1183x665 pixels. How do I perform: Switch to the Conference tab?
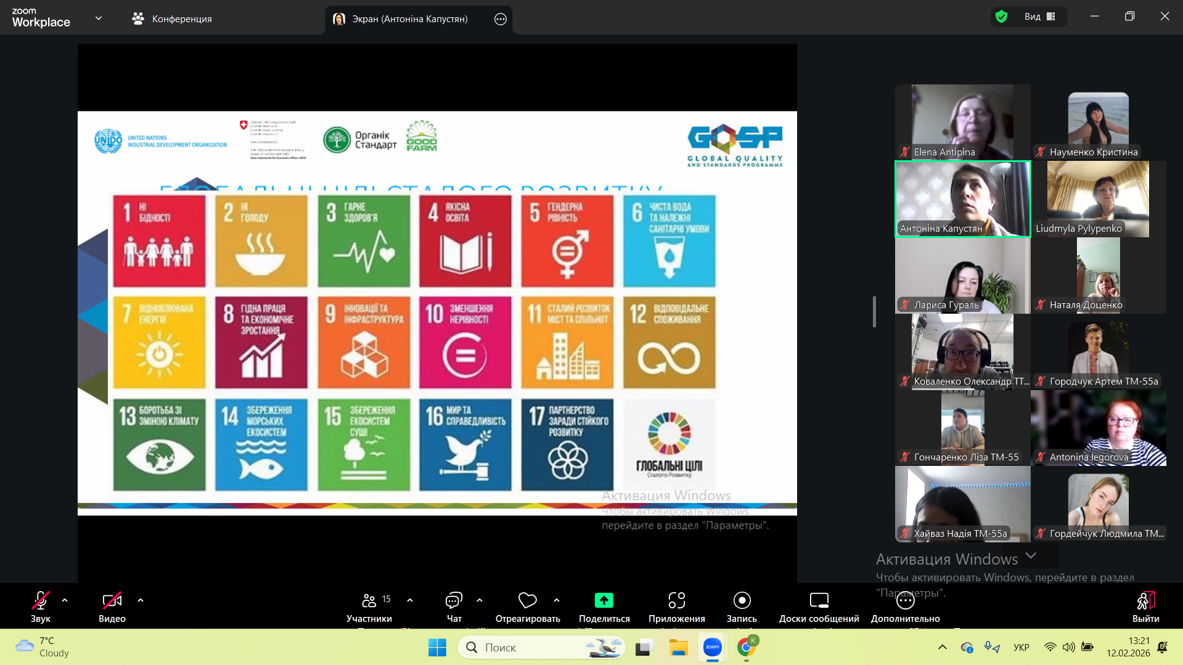172,19
